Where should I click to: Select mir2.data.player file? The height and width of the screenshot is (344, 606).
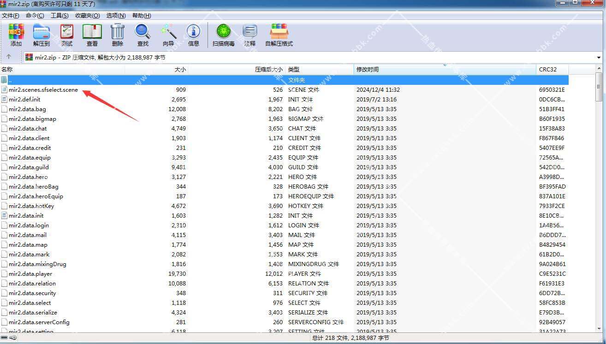[30, 273]
